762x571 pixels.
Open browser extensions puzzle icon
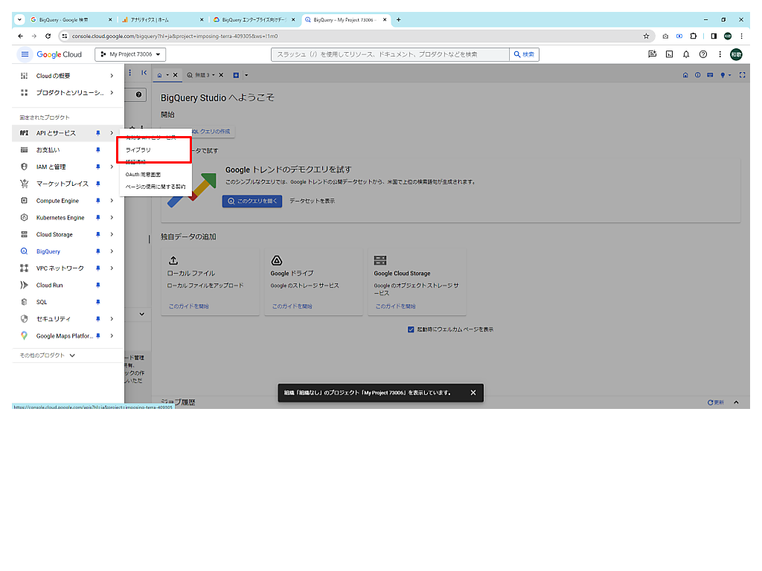coord(693,36)
